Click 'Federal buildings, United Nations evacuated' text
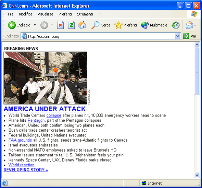The image size is (202, 188). (x=47, y=135)
